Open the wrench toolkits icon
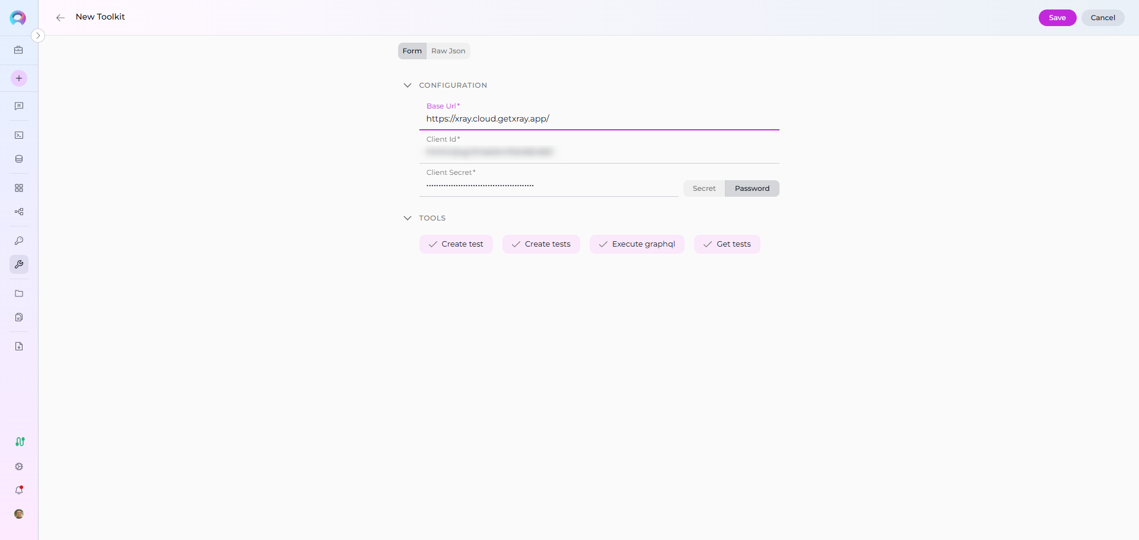 [19, 264]
